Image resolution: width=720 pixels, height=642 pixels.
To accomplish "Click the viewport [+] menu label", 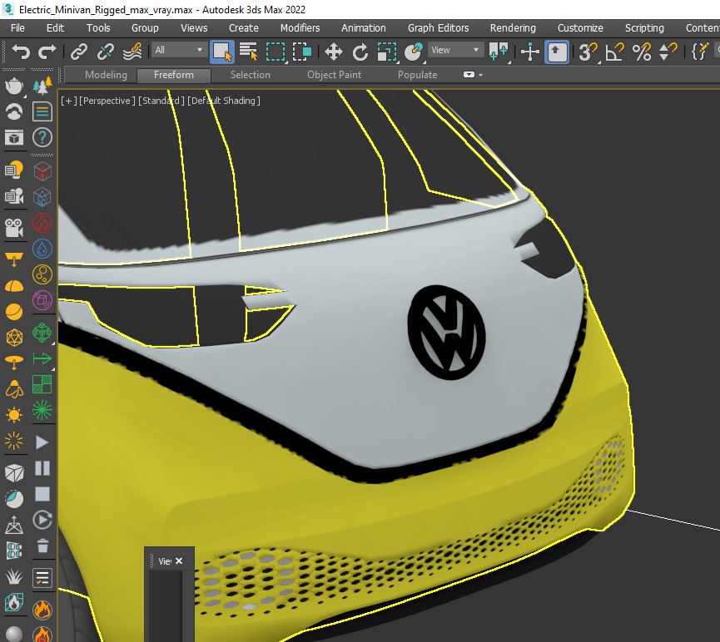I will point(68,101).
